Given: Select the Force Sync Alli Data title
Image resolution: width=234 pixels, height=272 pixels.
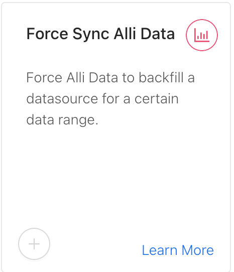Looking at the screenshot, I should pyautogui.click(x=100, y=34).
